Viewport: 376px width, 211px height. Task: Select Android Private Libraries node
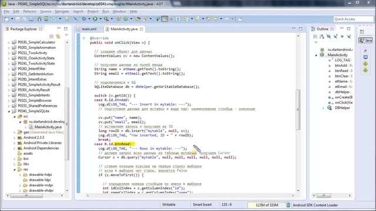click(x=42, y=143)
